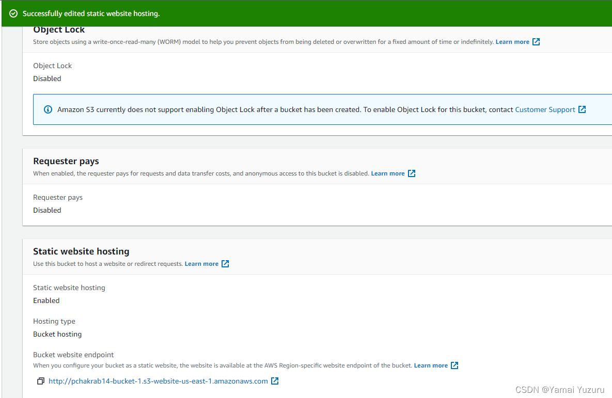Open Learn more link for Requester pays
The image size is (612, 398).
[387, 173]
